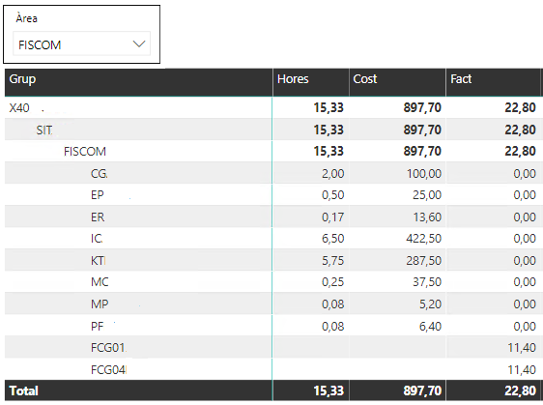The width and height of the screenshot is (543, 405).
Task: Select the KT row label
Action: coord(99,261)
